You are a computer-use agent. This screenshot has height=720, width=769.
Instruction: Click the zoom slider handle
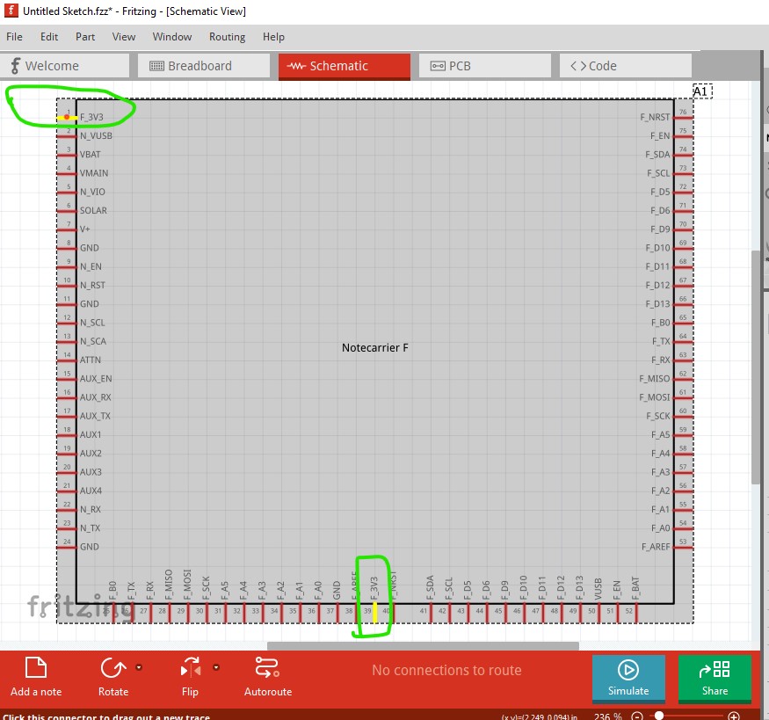(x=659, y=716)
